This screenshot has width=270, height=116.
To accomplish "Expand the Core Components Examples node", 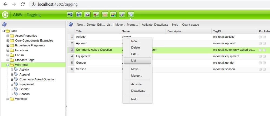I will tap(8, 41).
